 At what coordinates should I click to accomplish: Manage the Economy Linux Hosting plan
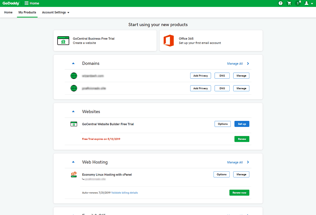coord(241,175)
